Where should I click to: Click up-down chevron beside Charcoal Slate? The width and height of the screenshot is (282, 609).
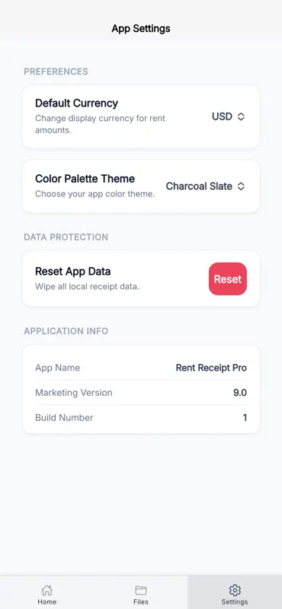coord(241,187)
